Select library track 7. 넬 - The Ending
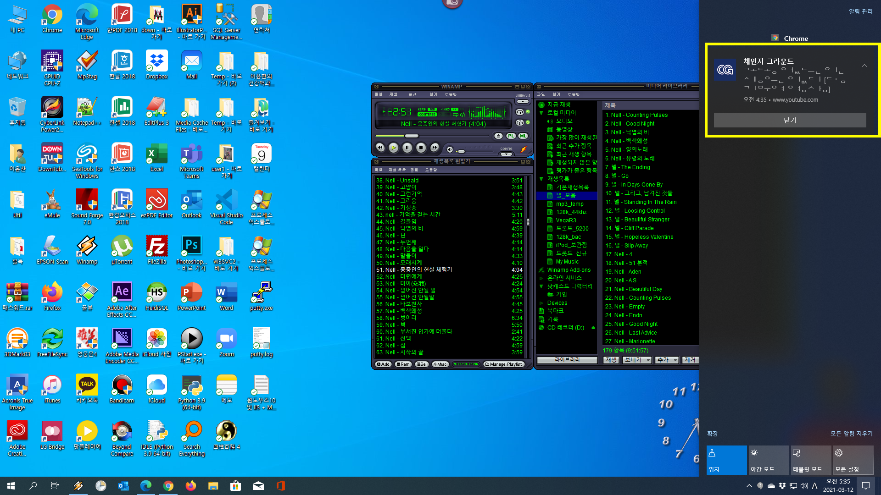Viewport: 881px width, 495px height. 650,167
